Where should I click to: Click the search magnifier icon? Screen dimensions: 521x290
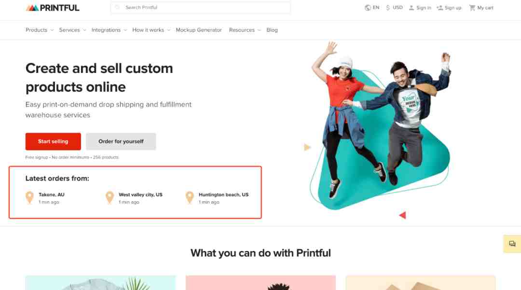(x=117, y=7)
